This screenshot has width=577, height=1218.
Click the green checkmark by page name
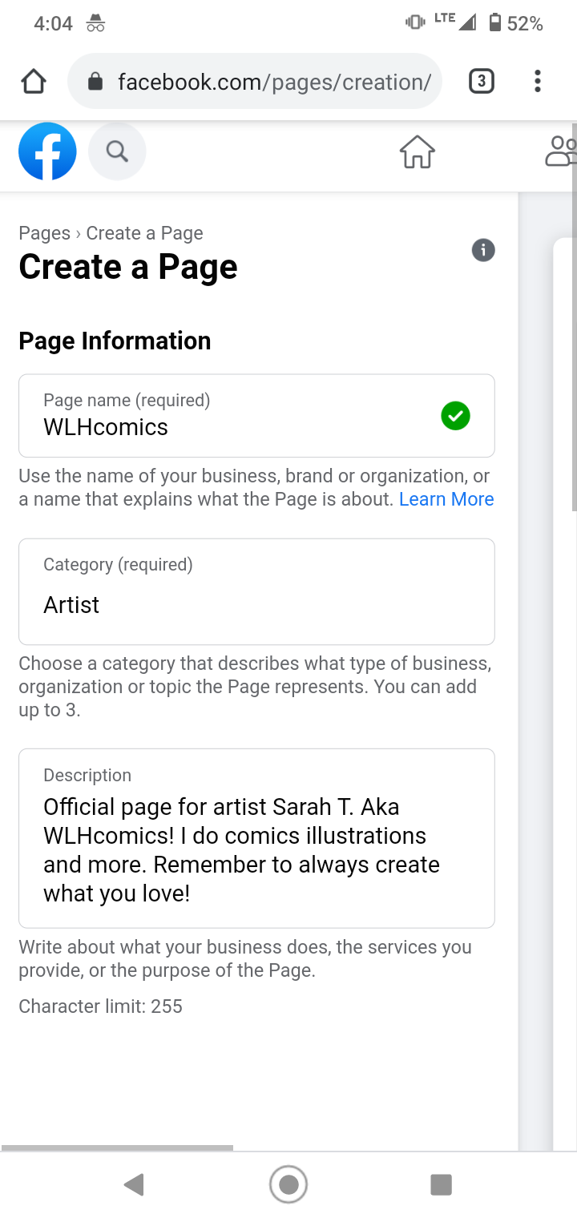pos(456,416)
